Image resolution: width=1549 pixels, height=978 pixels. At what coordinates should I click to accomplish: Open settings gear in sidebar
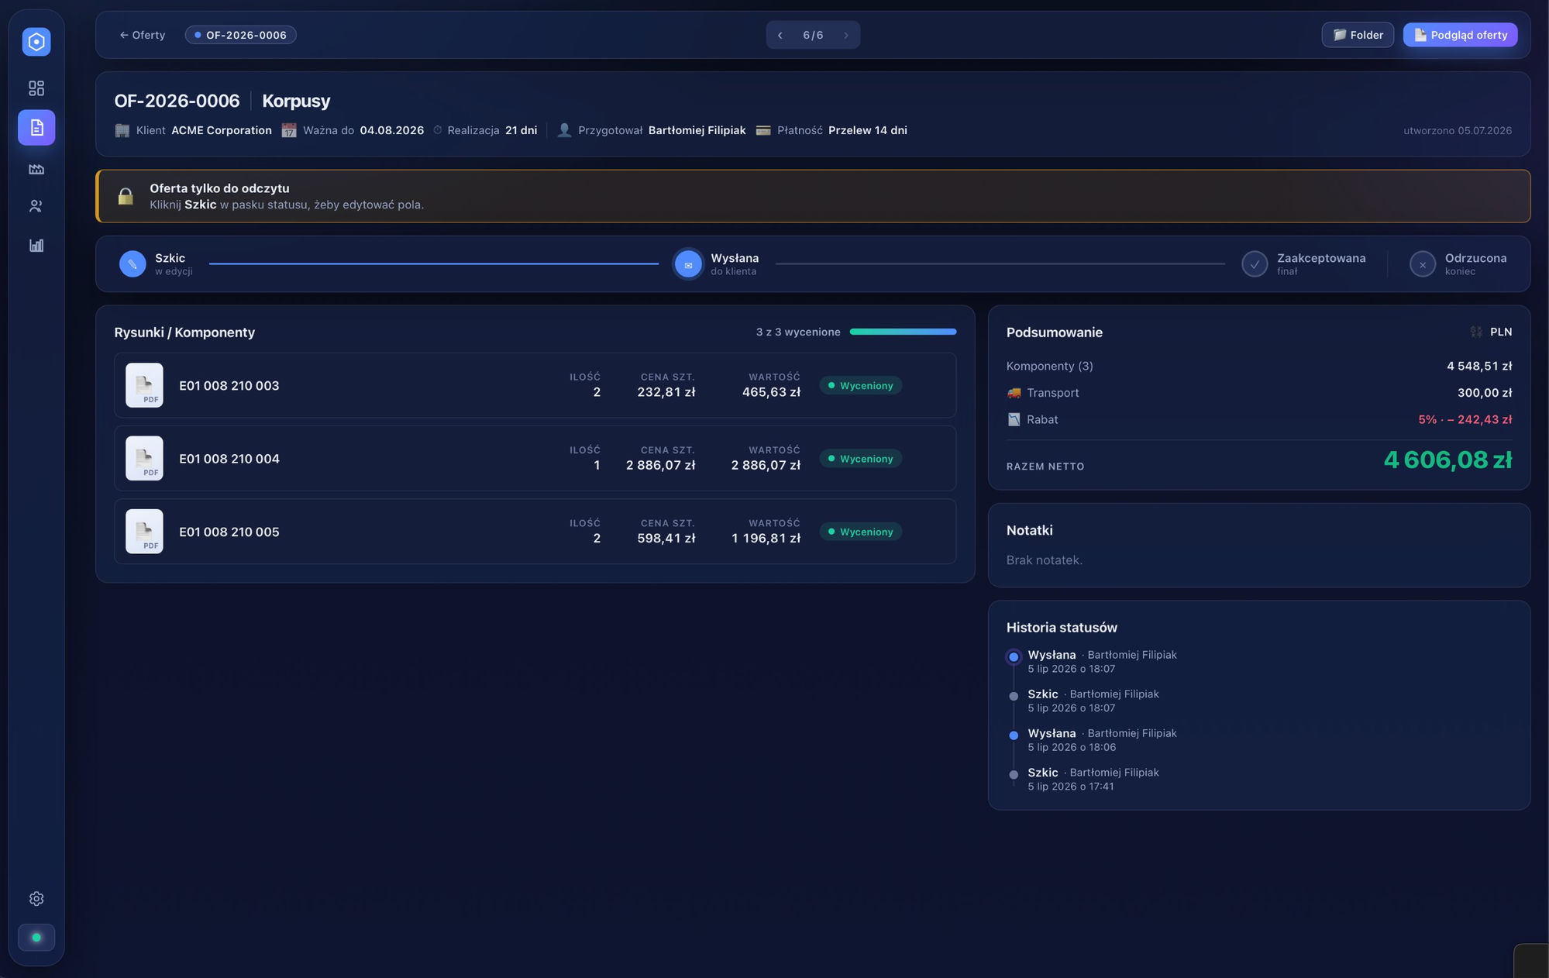click(x=36, y=899)
